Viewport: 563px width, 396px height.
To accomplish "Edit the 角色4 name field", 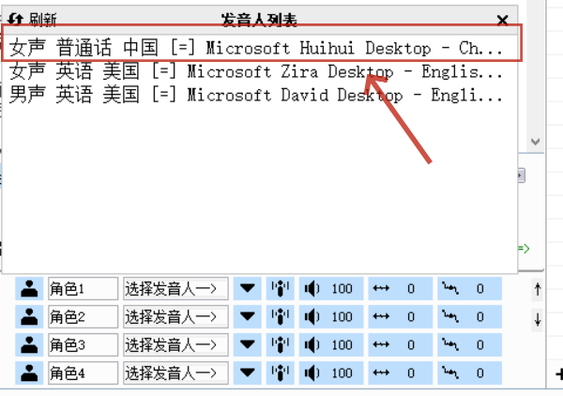I will click(x=83, y=373).
